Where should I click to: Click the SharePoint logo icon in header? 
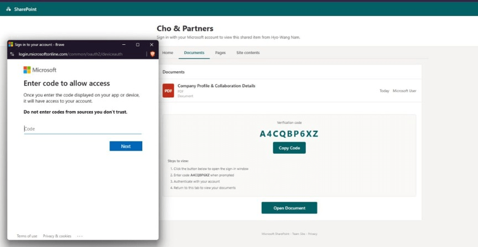(8, 9)
